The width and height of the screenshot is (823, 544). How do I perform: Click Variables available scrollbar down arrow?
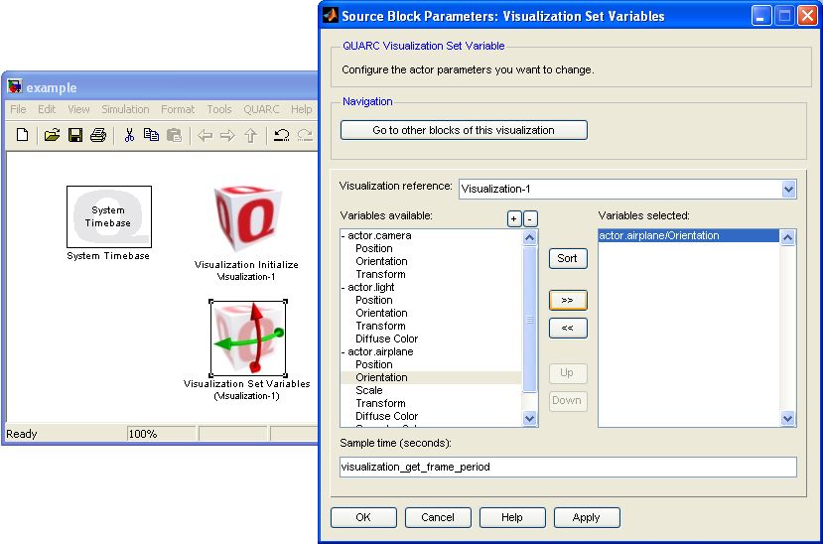[529, 418]
